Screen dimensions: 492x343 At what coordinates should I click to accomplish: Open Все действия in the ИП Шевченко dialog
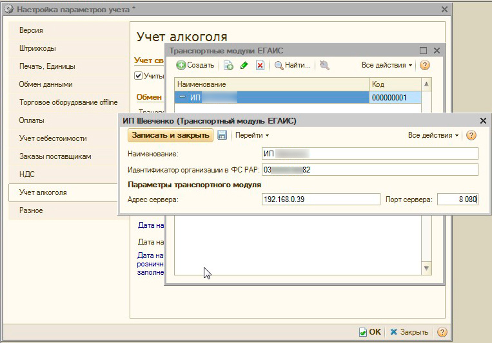pyautogui.click(x=433, y=135)
